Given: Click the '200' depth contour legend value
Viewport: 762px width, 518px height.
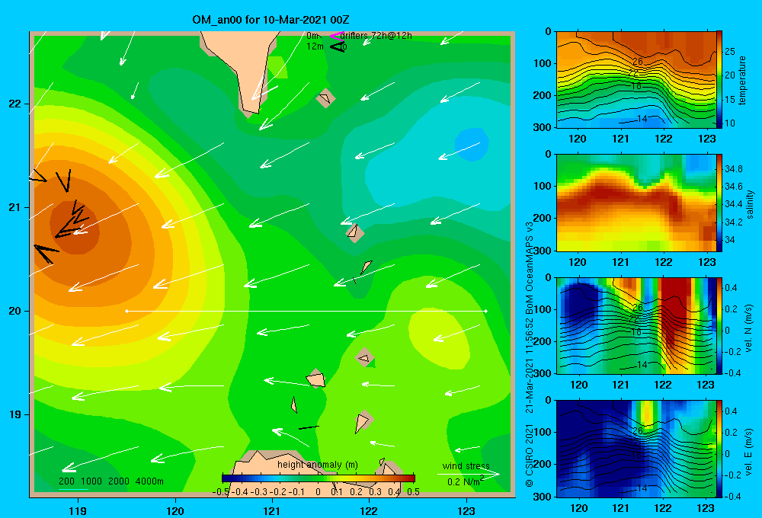Looking at the screenshot, I should pos(66,481).
